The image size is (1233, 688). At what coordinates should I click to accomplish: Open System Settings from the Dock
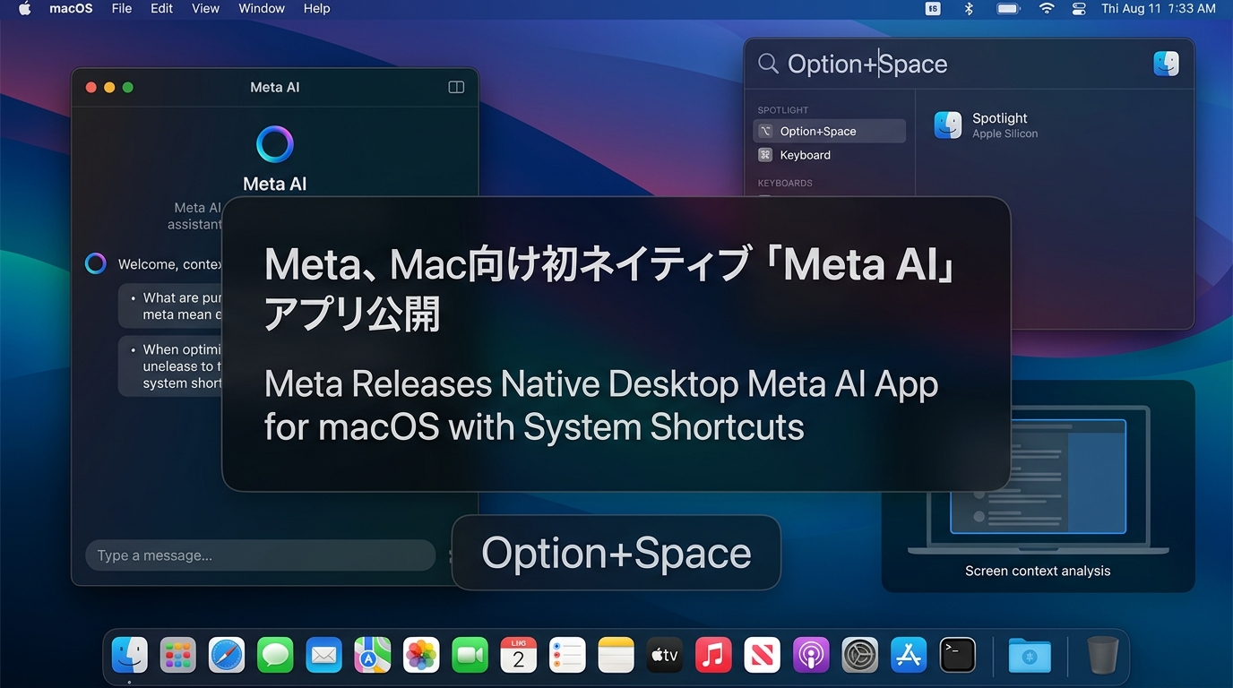click(x=860, y=655)
